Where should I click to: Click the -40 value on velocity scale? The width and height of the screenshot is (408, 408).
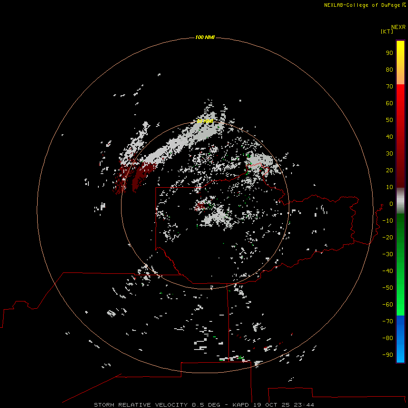point(388,271)
